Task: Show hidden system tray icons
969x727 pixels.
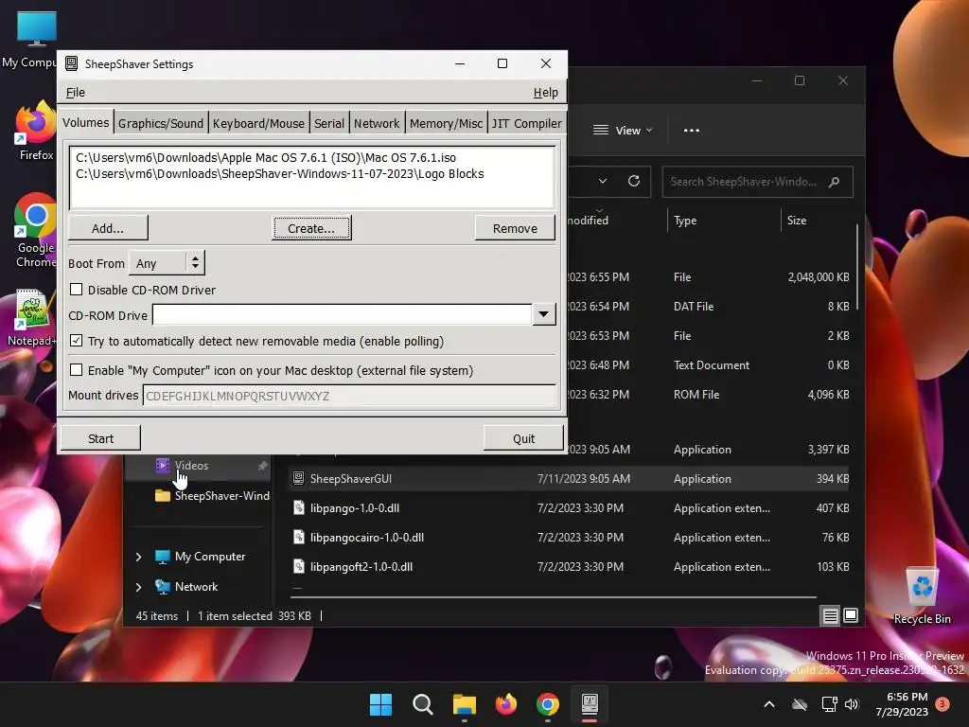Action: pyautogui.click(x=768, y=704)
